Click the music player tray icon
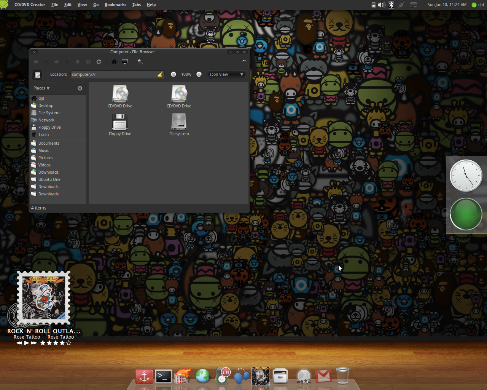Screen dimensions: 487x390 (x=373, y=5)
